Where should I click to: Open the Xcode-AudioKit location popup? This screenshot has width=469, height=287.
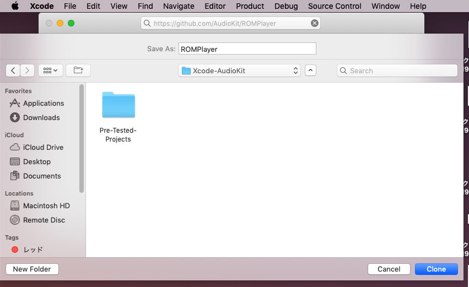pyautogui.click(x=239, y=71)
